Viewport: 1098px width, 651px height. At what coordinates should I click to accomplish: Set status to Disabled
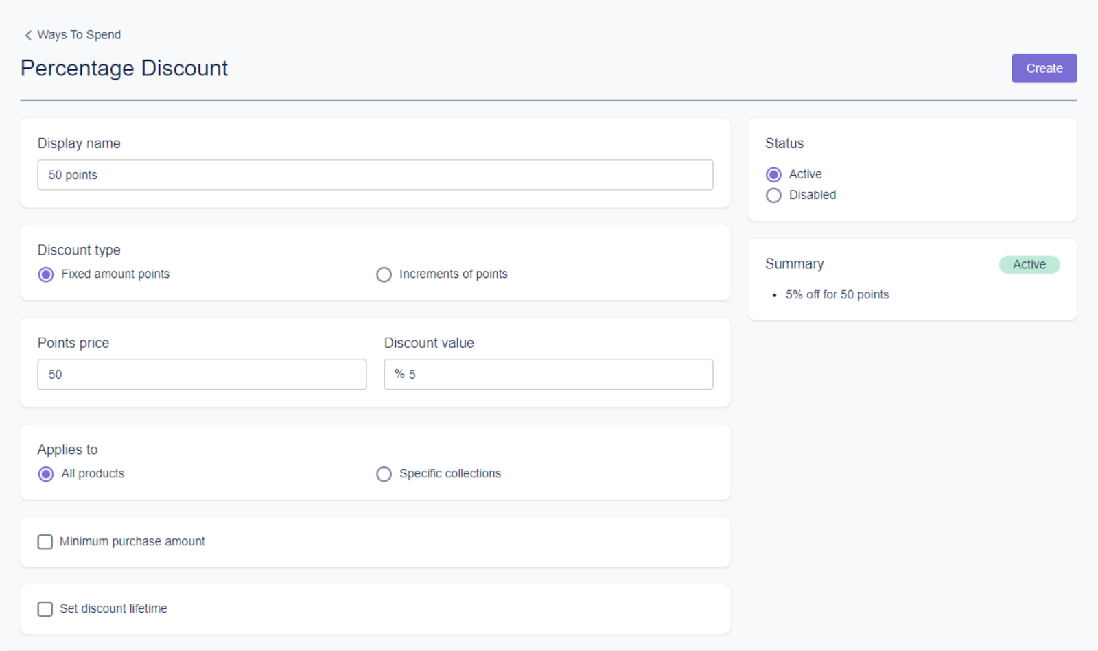773,196
